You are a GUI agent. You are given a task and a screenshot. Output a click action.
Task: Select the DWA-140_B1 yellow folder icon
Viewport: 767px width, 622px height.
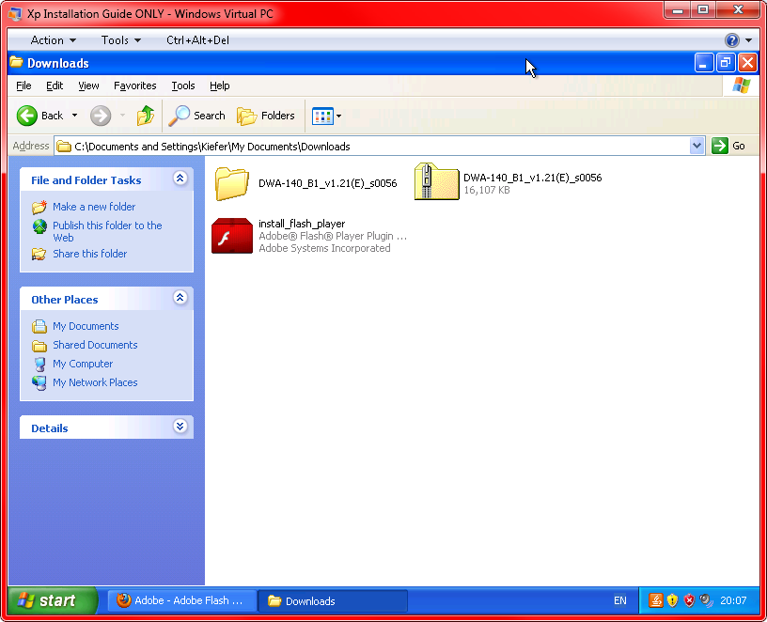click(232, 183)
